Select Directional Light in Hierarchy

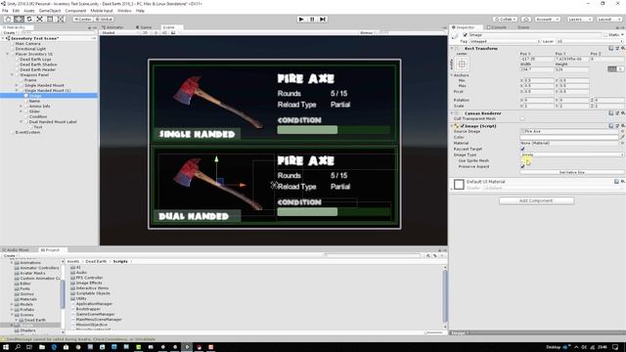pos(30,49)
